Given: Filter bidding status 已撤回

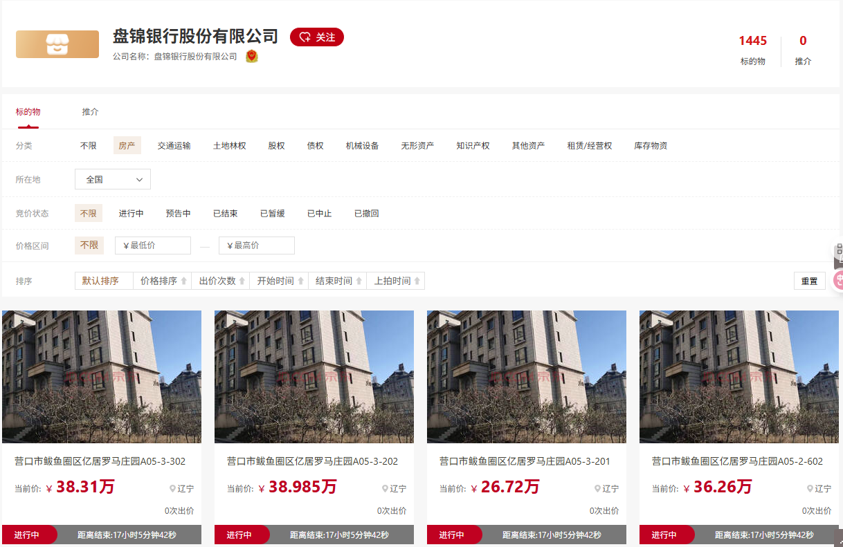Looking at the screenshot, I should [x=367, y=214].
